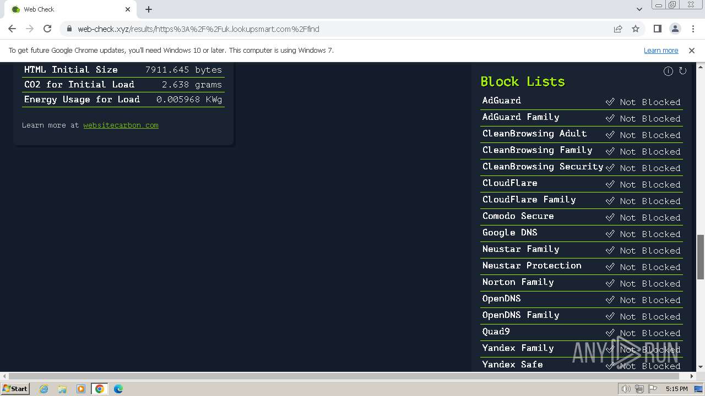Screen dimensions: 705x396
Task: Select Norton Family row label
Action: [x=518, y=282]
